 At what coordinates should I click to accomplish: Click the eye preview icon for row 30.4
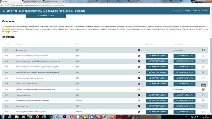tap(139, 67)
